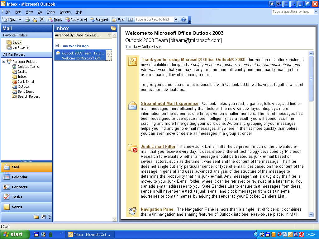Click Inbox - Microsoft Outlook taskbar button
This screenshot has height=239, width=319.
click(90, 235)
